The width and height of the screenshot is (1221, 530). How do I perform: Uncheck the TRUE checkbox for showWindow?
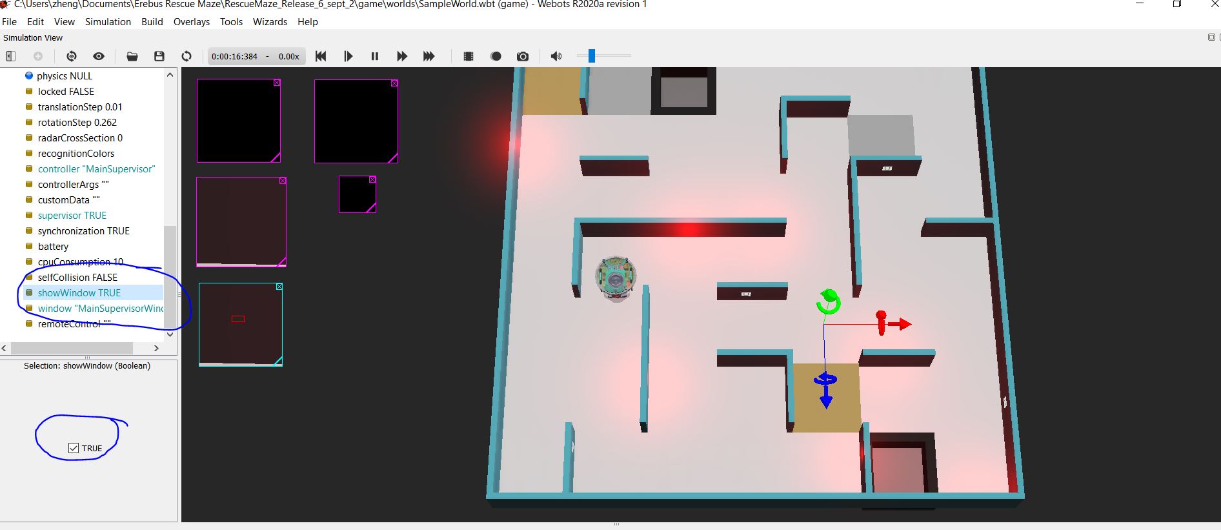coord(74,448)
